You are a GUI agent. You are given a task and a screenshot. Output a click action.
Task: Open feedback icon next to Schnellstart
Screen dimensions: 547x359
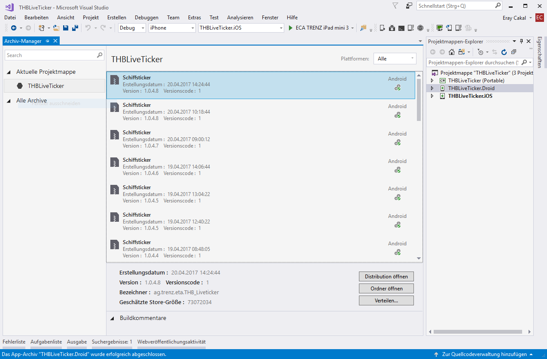(x=409, y=6)
